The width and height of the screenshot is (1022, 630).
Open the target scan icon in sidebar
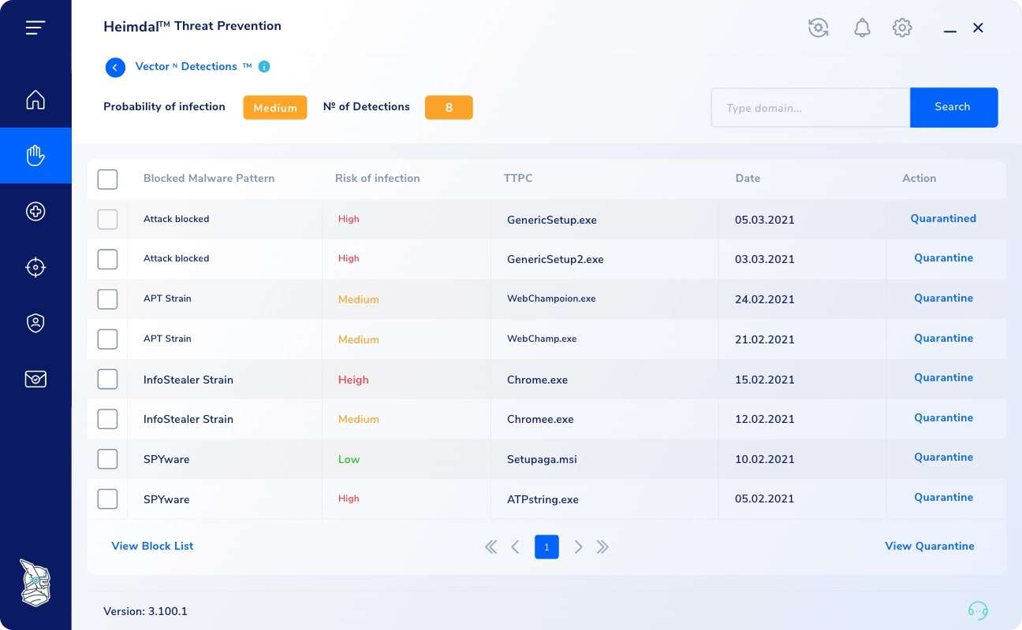tap(35, 267)
